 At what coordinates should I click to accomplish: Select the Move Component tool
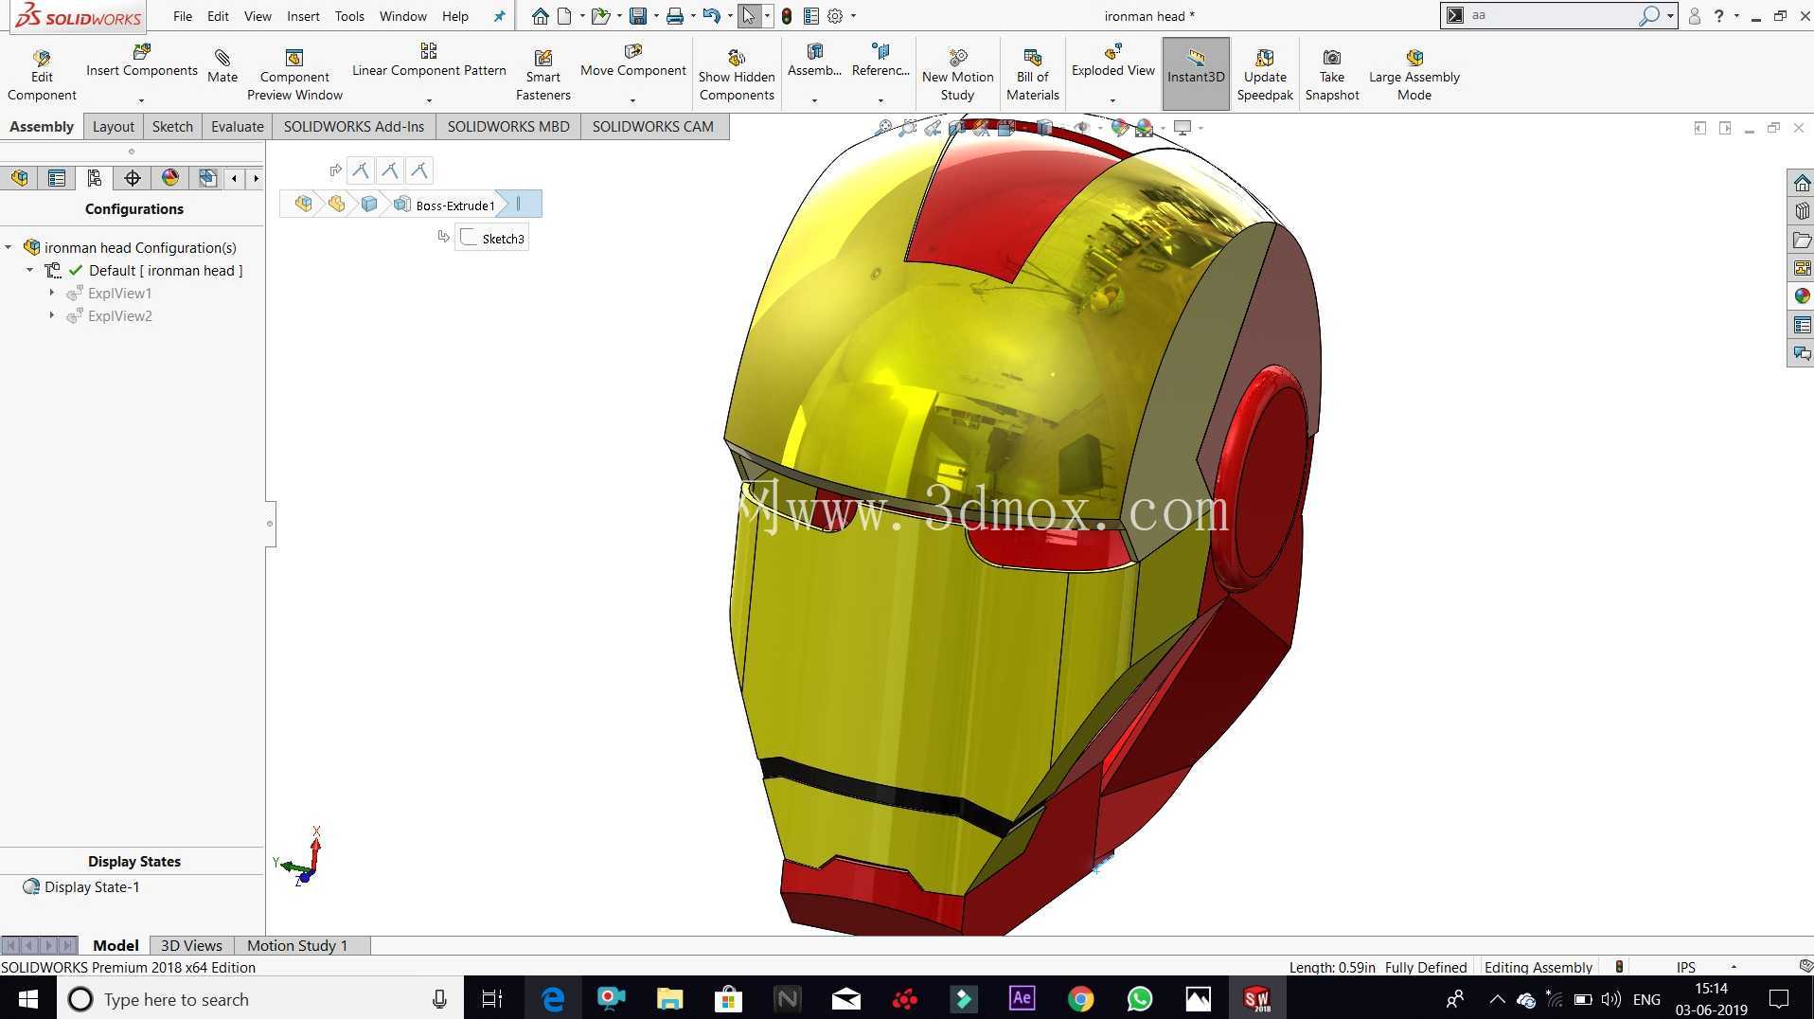coord(633,61)
